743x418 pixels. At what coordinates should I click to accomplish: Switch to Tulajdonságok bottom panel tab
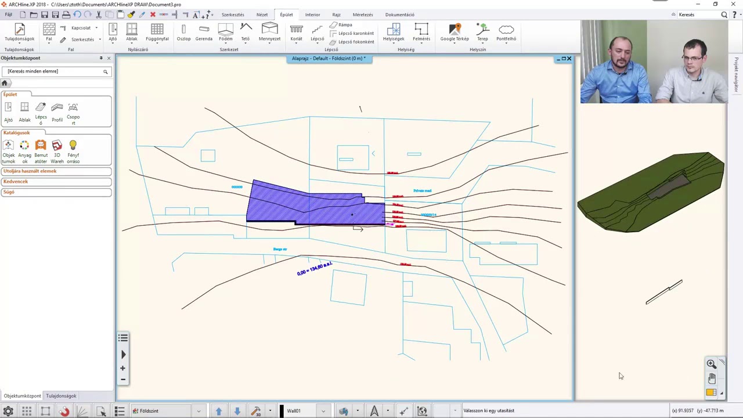pos(61,396)
